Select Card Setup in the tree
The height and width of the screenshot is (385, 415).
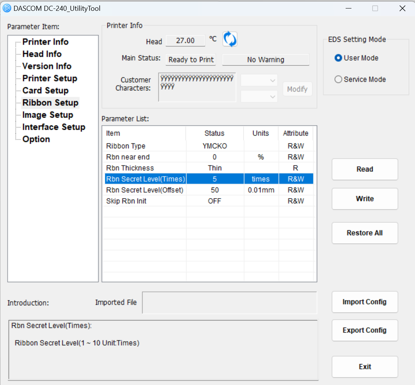point(45,90)
